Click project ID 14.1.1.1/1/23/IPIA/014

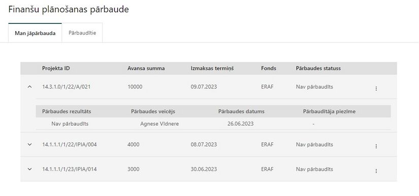coord(70,169)
